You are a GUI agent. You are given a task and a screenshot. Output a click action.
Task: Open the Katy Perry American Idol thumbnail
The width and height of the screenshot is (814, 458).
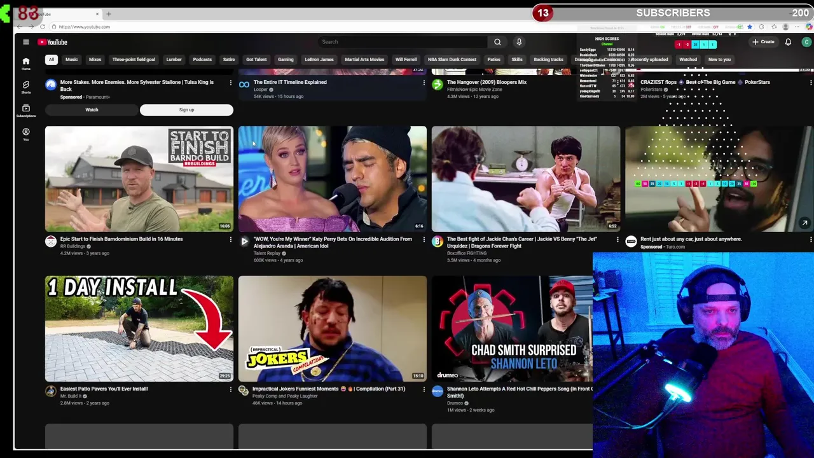(x=333, y=179)
